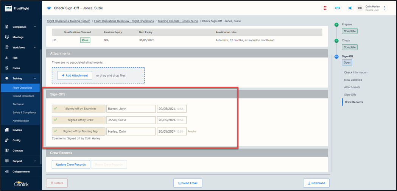The height and width of the screenshot is (191, 397).
Task: Jump to New Validities section
Action: coord(353,80)
